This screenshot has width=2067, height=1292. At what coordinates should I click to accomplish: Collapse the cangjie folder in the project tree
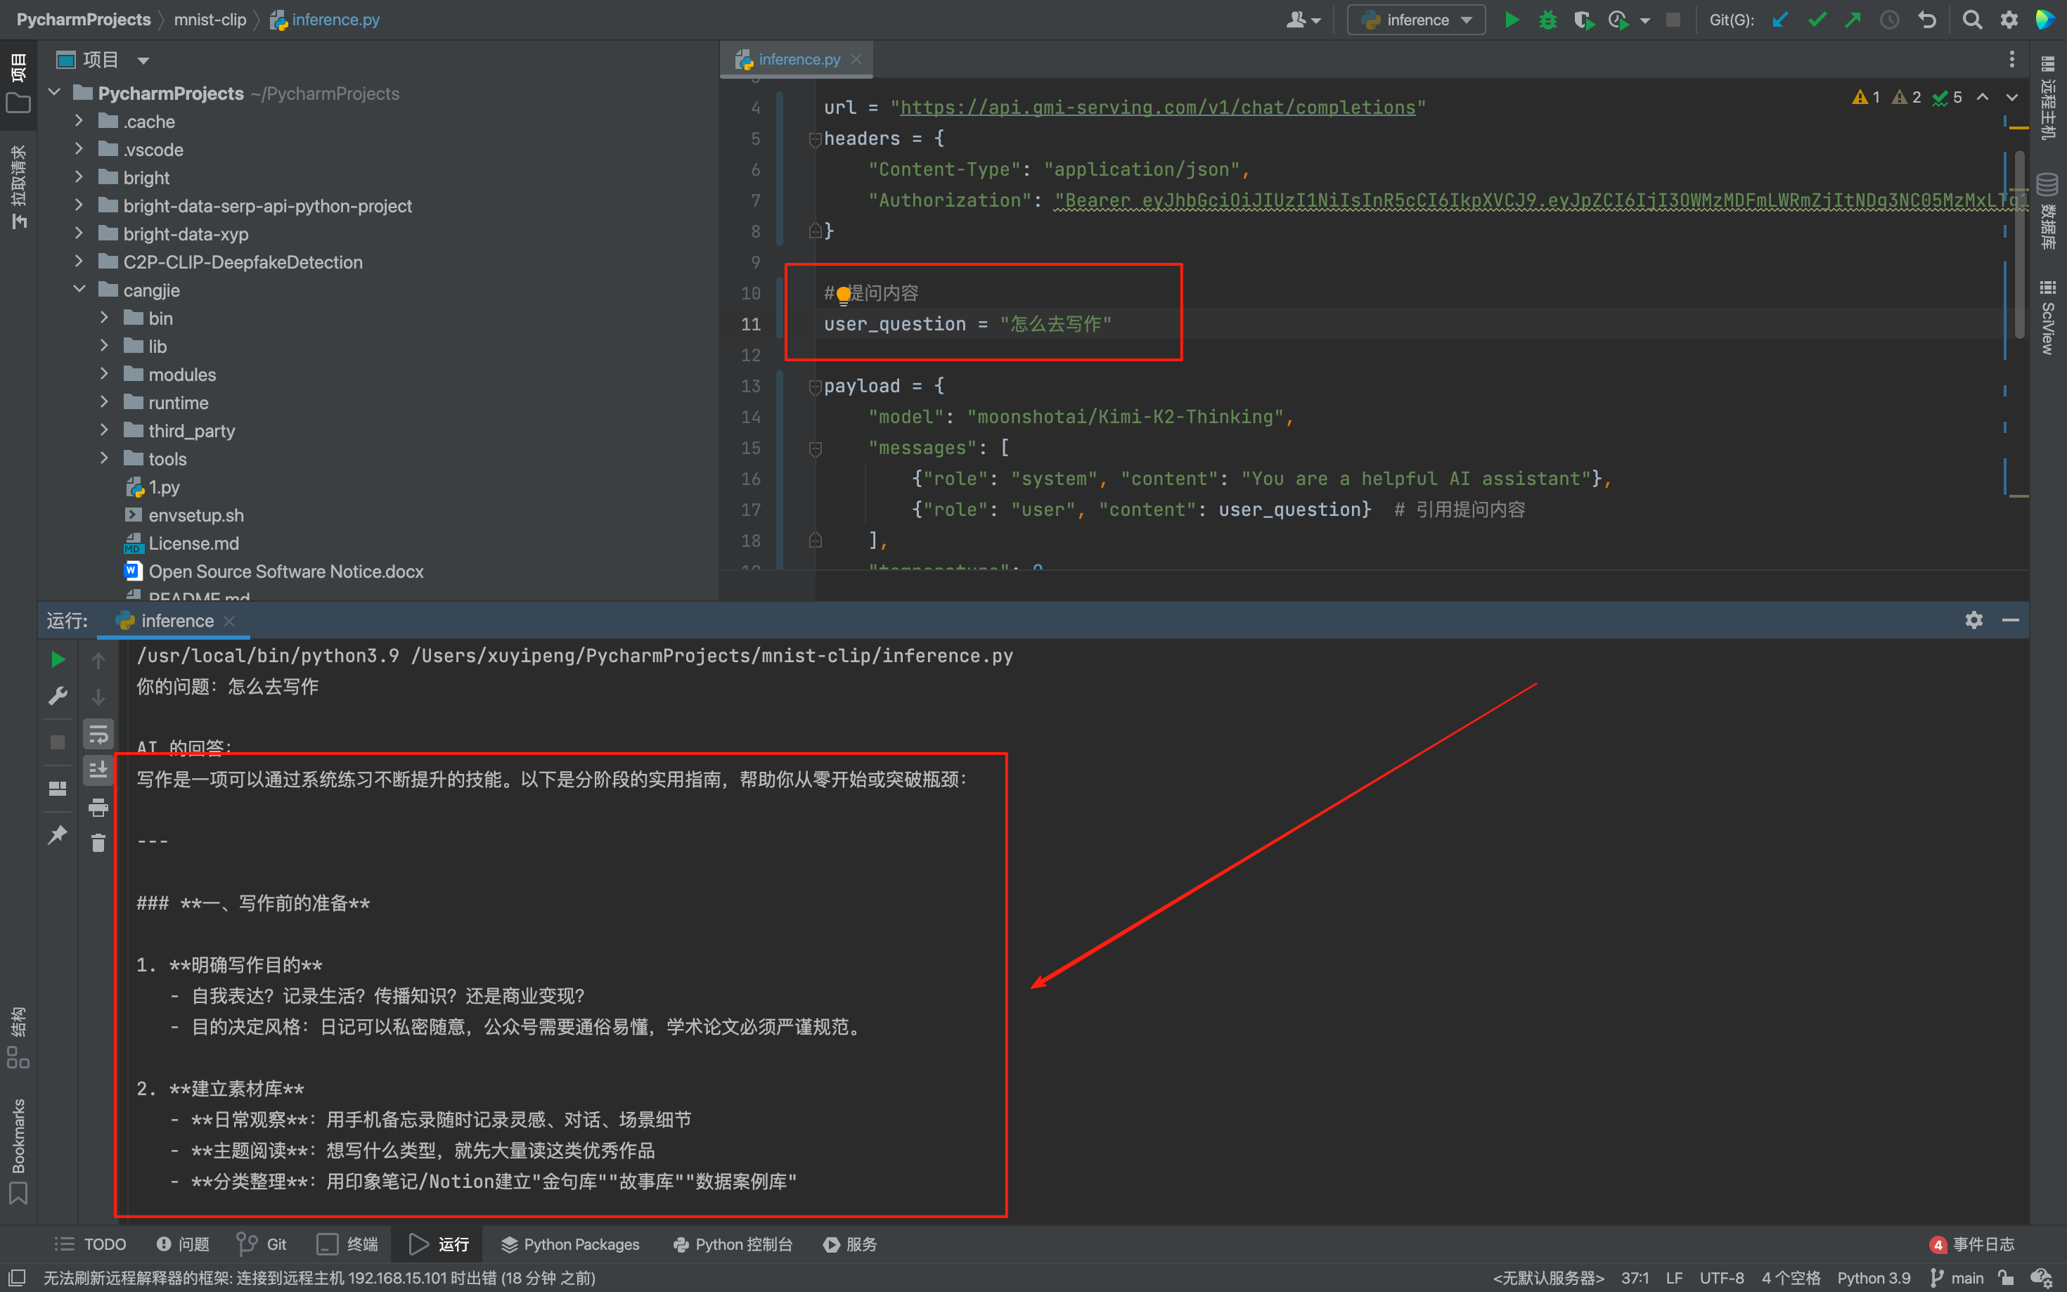tap(79, 290)
